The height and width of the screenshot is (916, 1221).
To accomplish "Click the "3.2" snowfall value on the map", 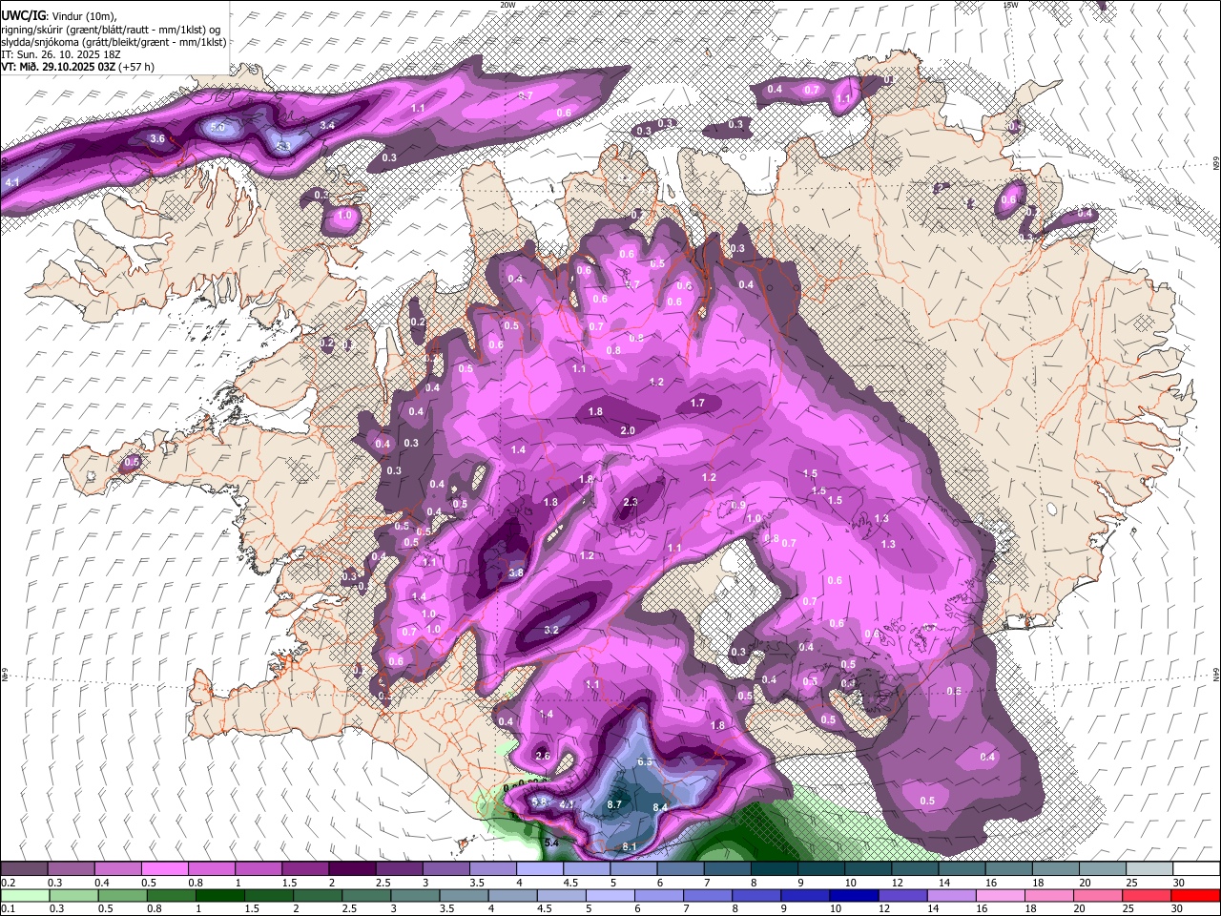I will click(x=551, y=631).
